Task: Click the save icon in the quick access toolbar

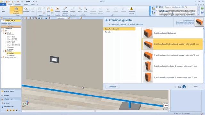Action: [x=9, y=2]
